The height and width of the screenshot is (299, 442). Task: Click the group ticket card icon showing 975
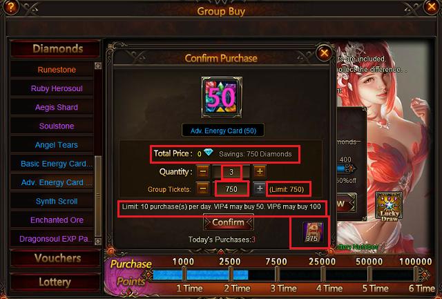(313, 233)
